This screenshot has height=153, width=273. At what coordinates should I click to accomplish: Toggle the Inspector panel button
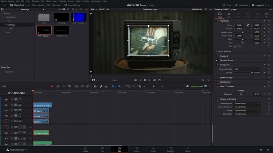pos(258,5)
